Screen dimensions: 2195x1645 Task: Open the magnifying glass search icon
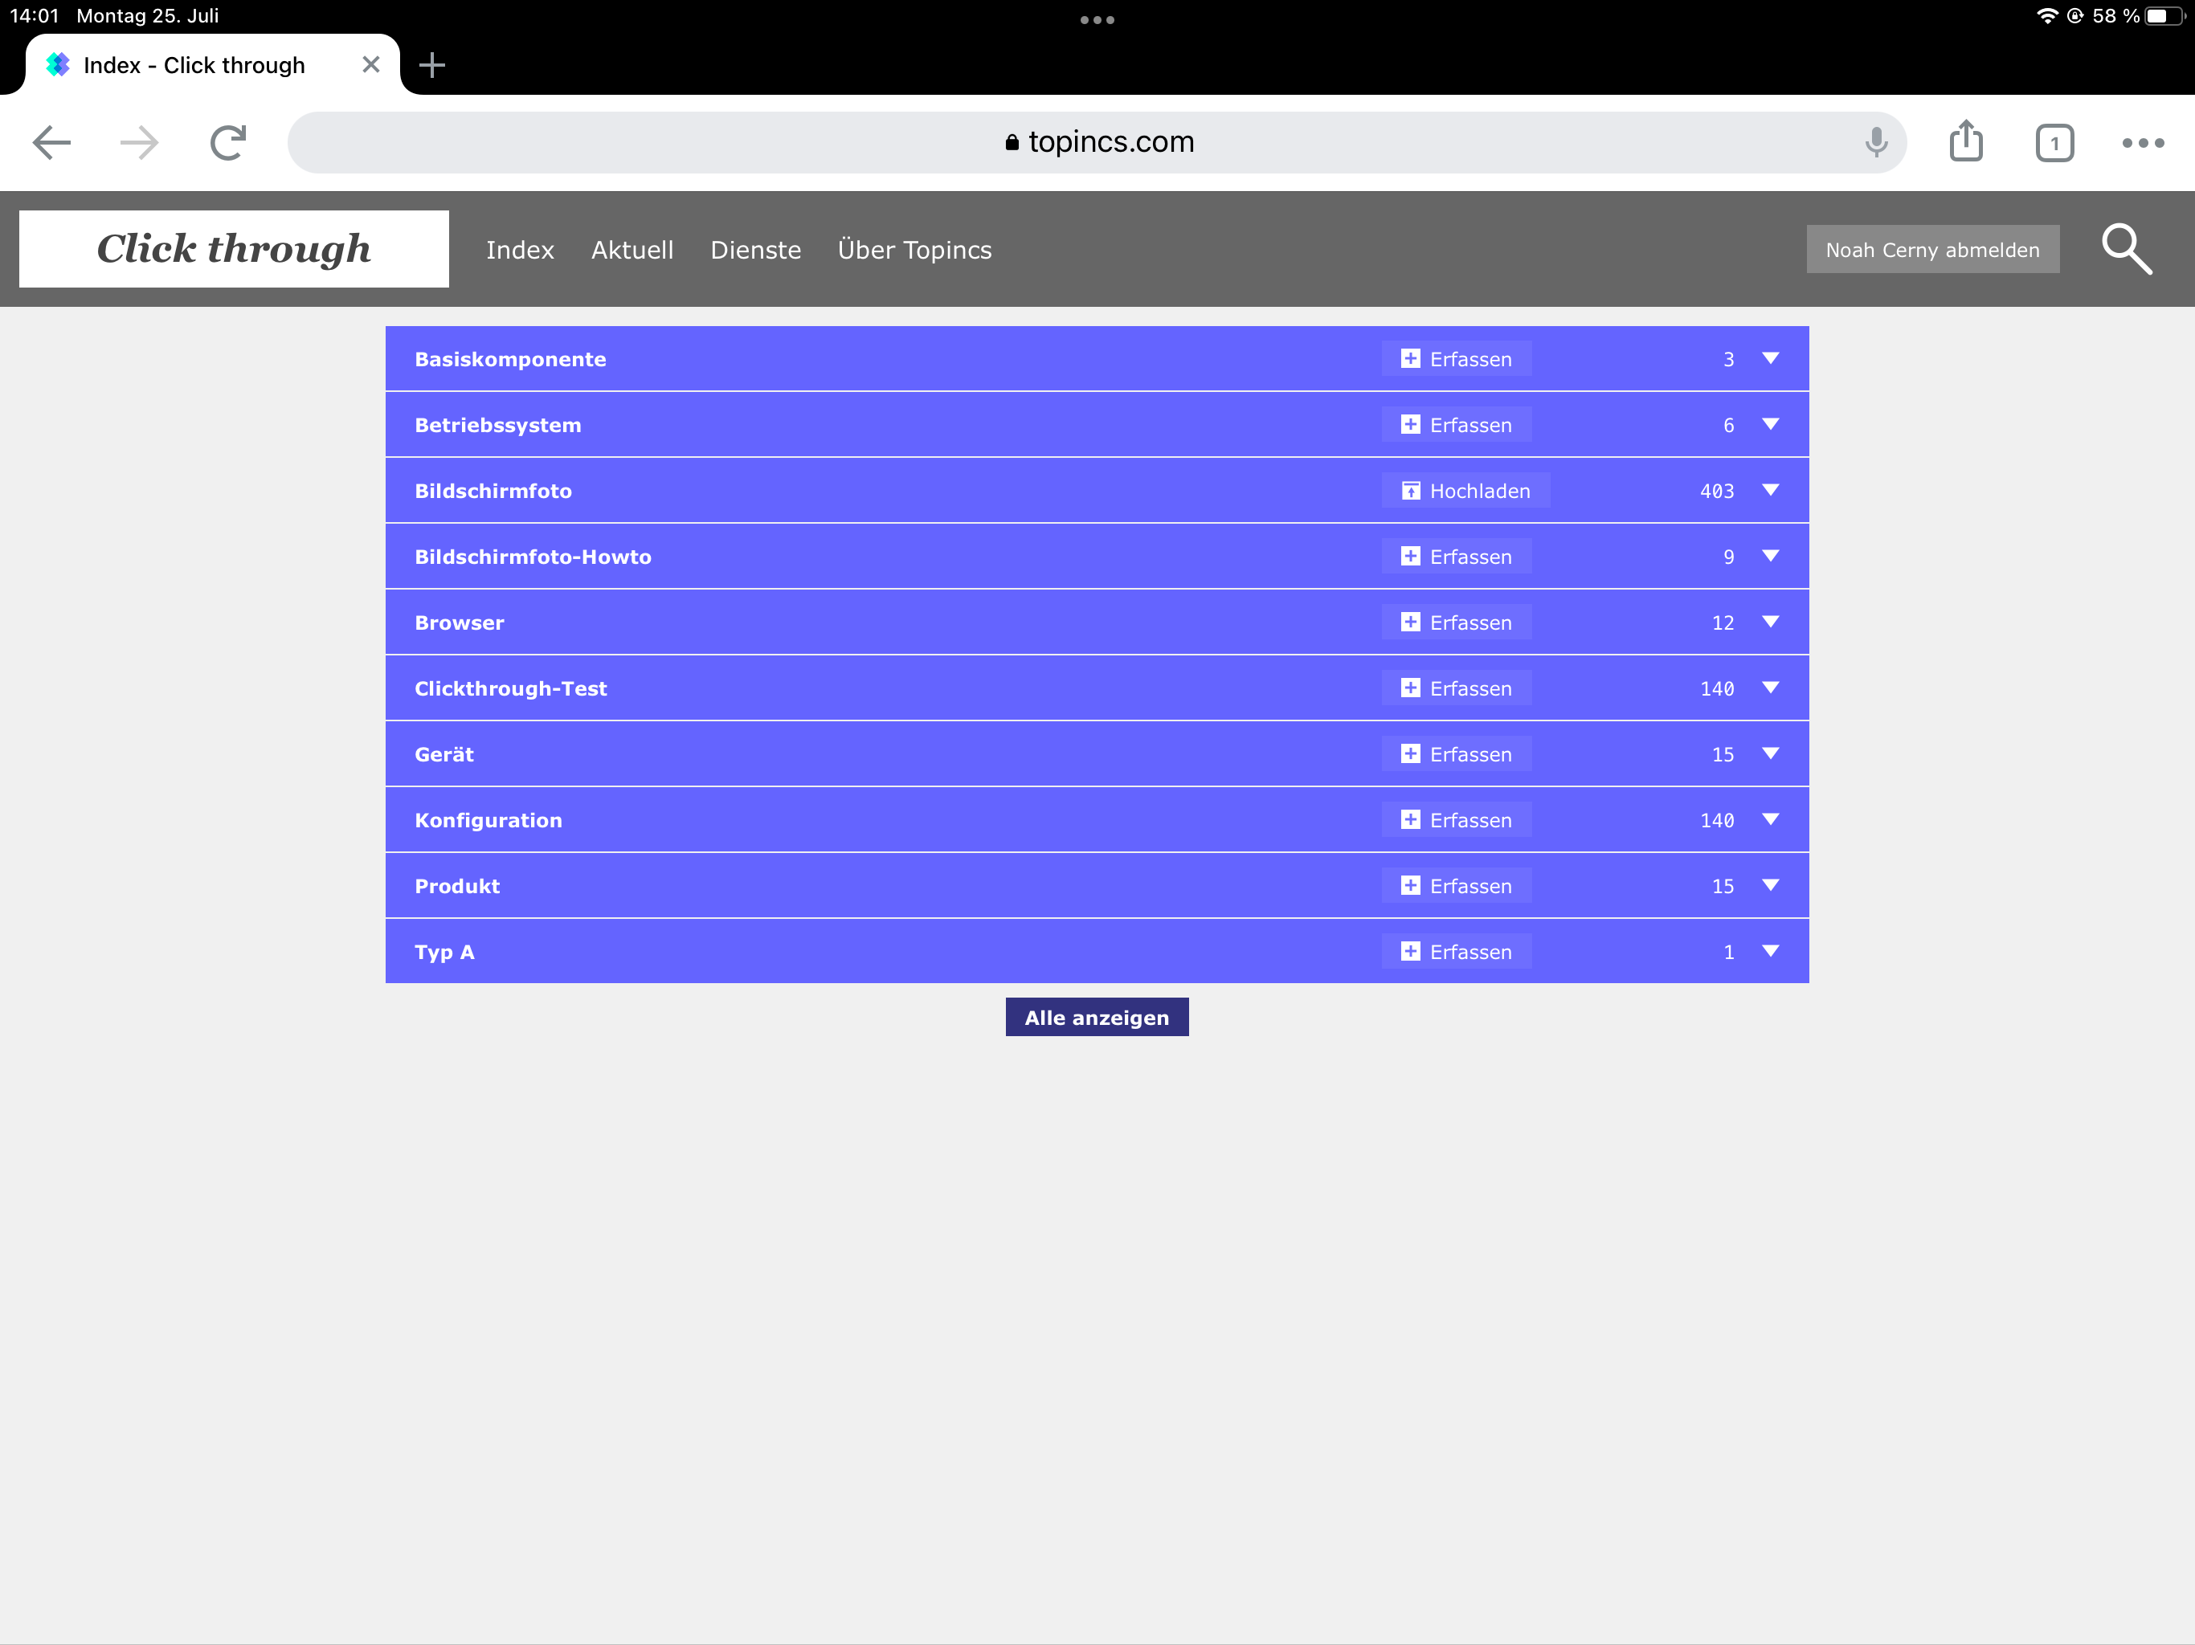click(2126, 249)
